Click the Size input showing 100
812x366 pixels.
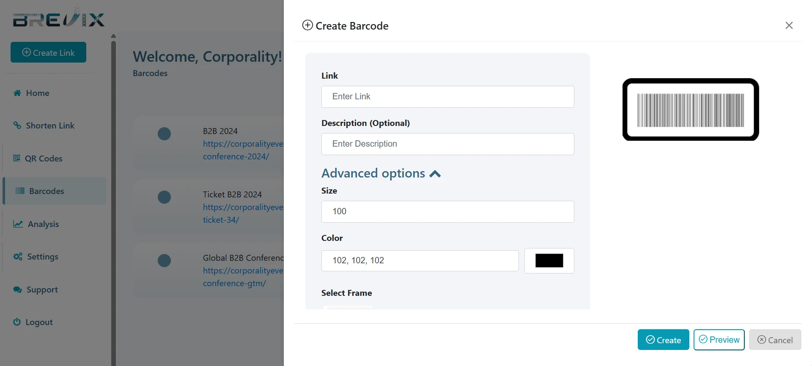point(447,212)
